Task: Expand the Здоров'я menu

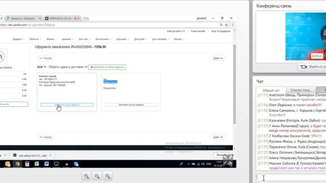Action: tap(18, 39)
